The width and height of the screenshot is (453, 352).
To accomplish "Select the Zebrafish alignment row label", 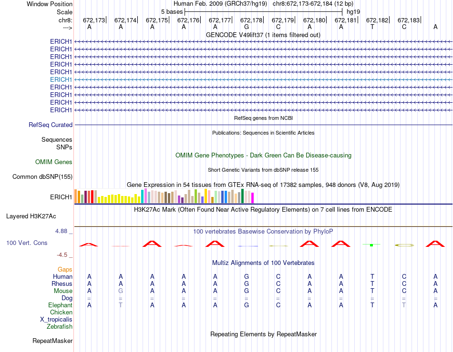I will (60, 327).
